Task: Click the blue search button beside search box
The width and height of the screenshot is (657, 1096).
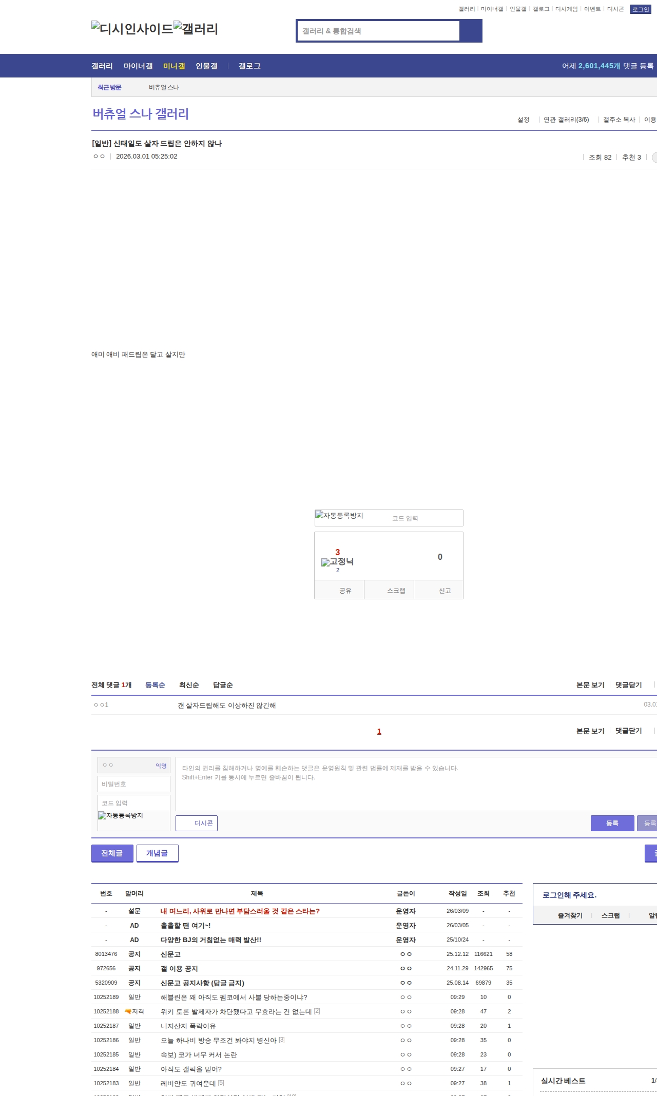Action: 471,31
